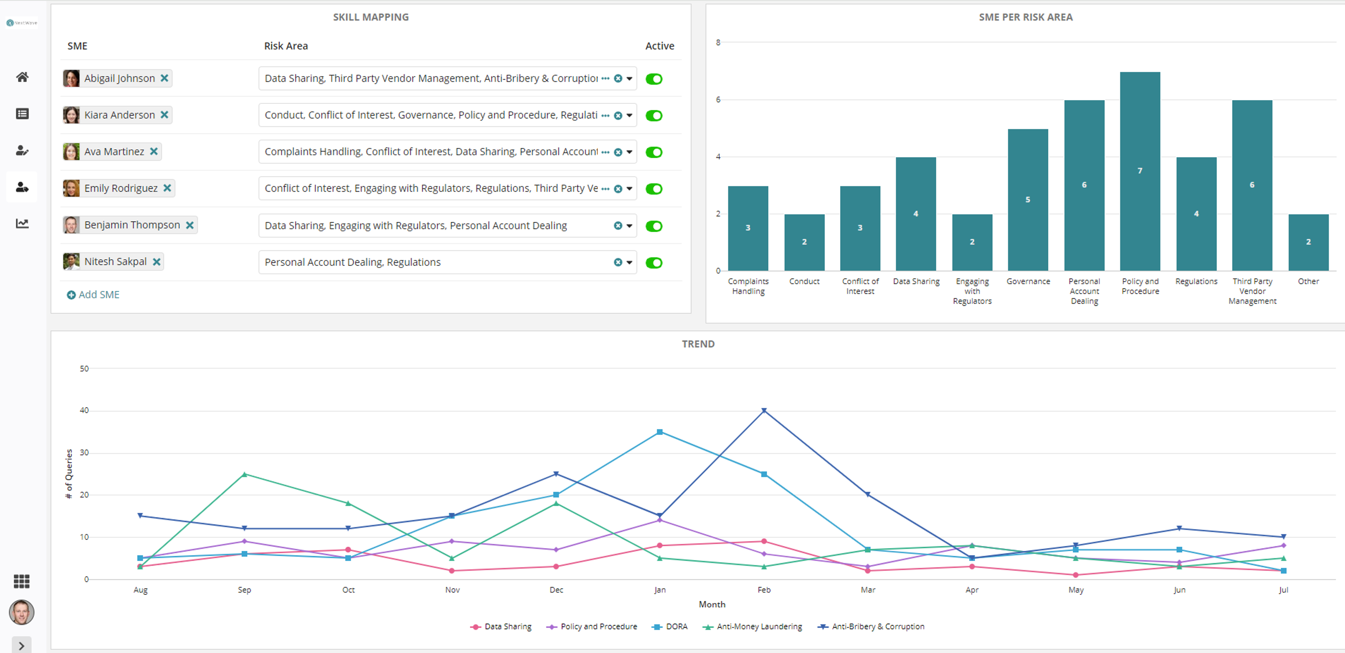Screen dimensions: 1345x653
Task: Toggle DORA legend entry
Action: point(670,626)
